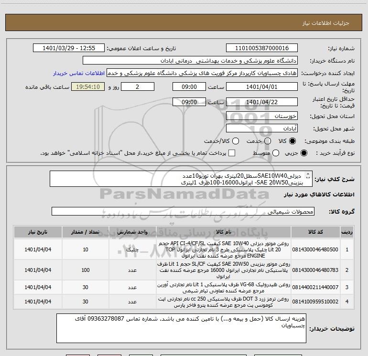Click the remaining days field showing 2
Viewport: 368px width, 356px height.
[138, 86]
